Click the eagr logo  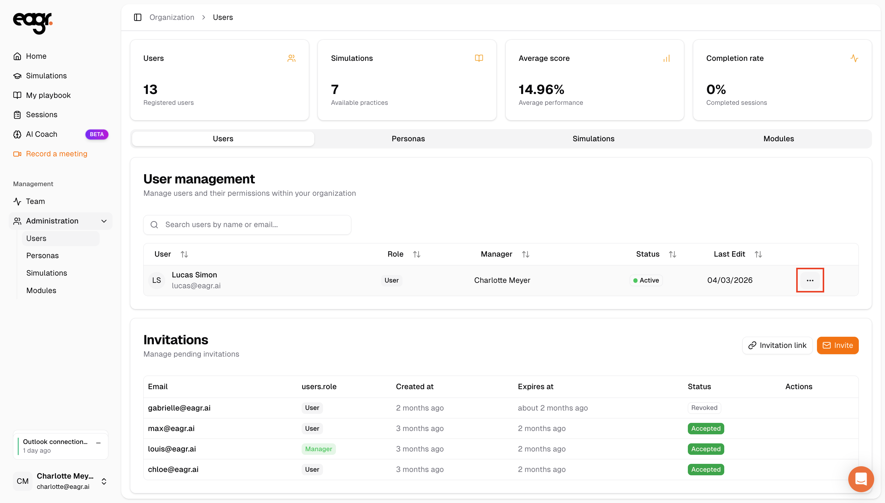33,23
